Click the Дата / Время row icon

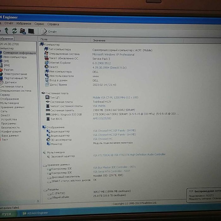pos(47,84)
